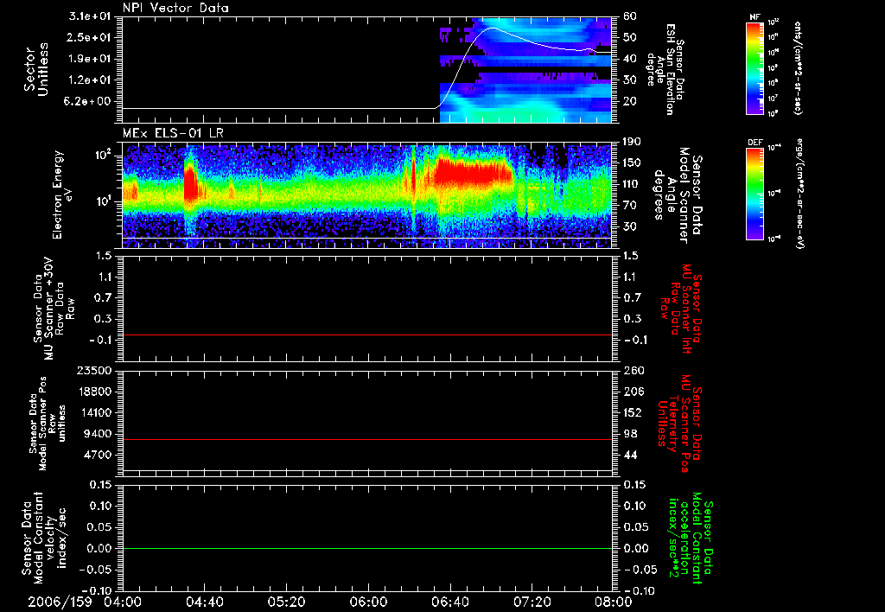The height and width of the screenshot is (612, 885).
Task: Click the '260' telemetry tick value
Action: pyautogui.click(x=633, y=371)
